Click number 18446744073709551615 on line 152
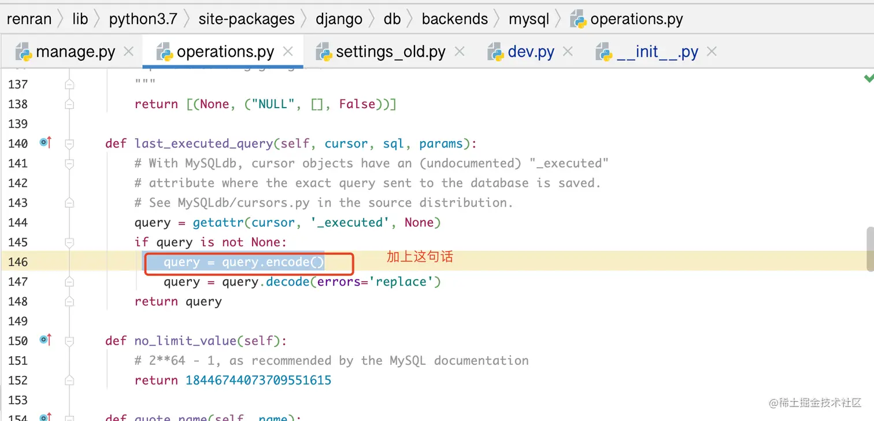The height and width of the screenshot is (421, 874). point(258,380)
